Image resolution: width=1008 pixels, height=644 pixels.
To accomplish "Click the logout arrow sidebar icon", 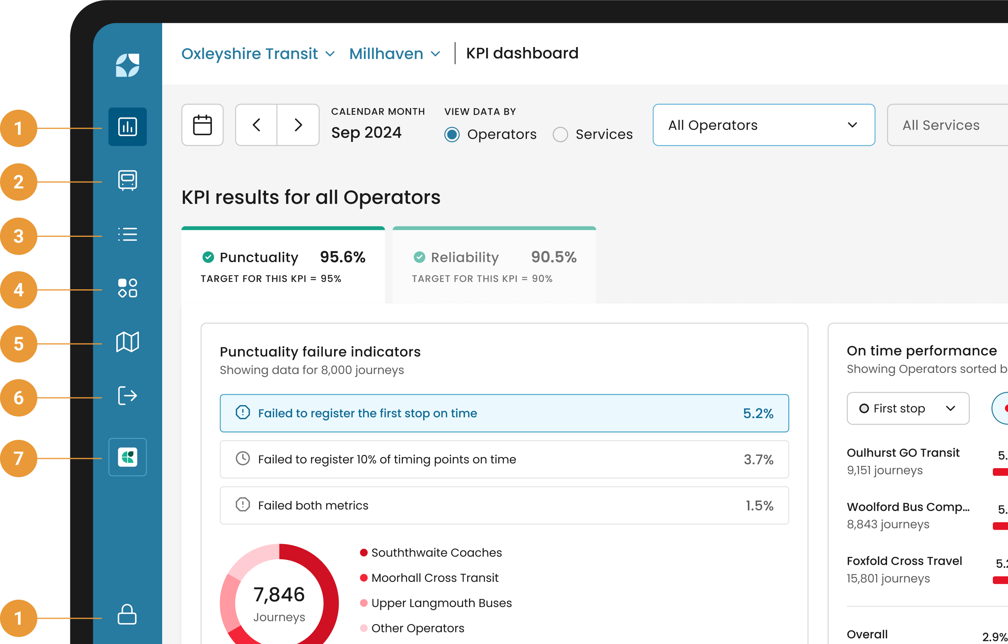I will click(127, 396).
